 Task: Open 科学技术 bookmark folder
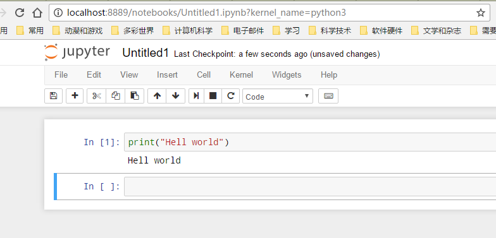pos(330,30)
